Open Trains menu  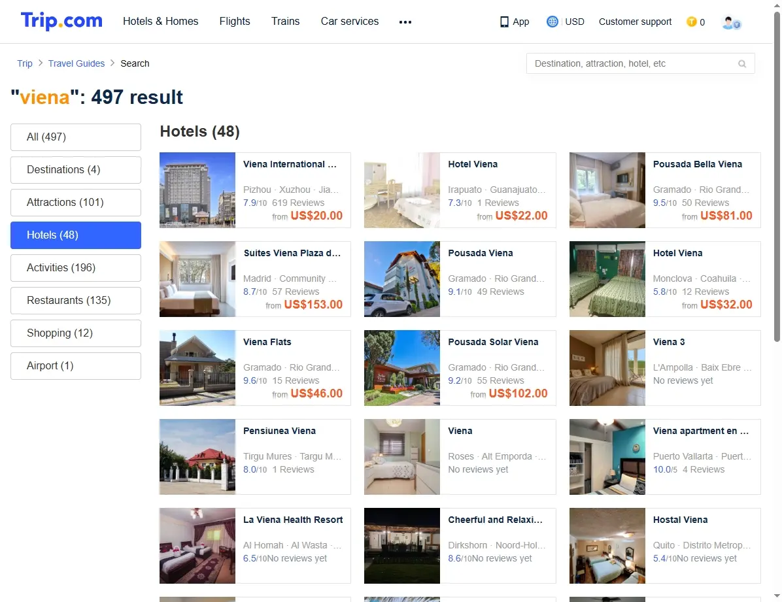[x=285, y=22]
